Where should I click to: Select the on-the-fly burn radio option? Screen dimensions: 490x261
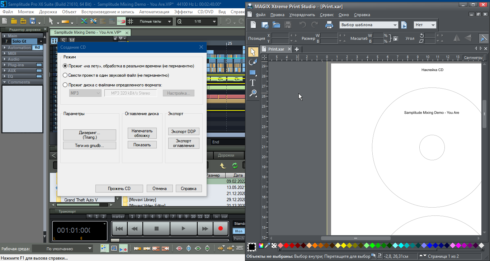point(65,66)
